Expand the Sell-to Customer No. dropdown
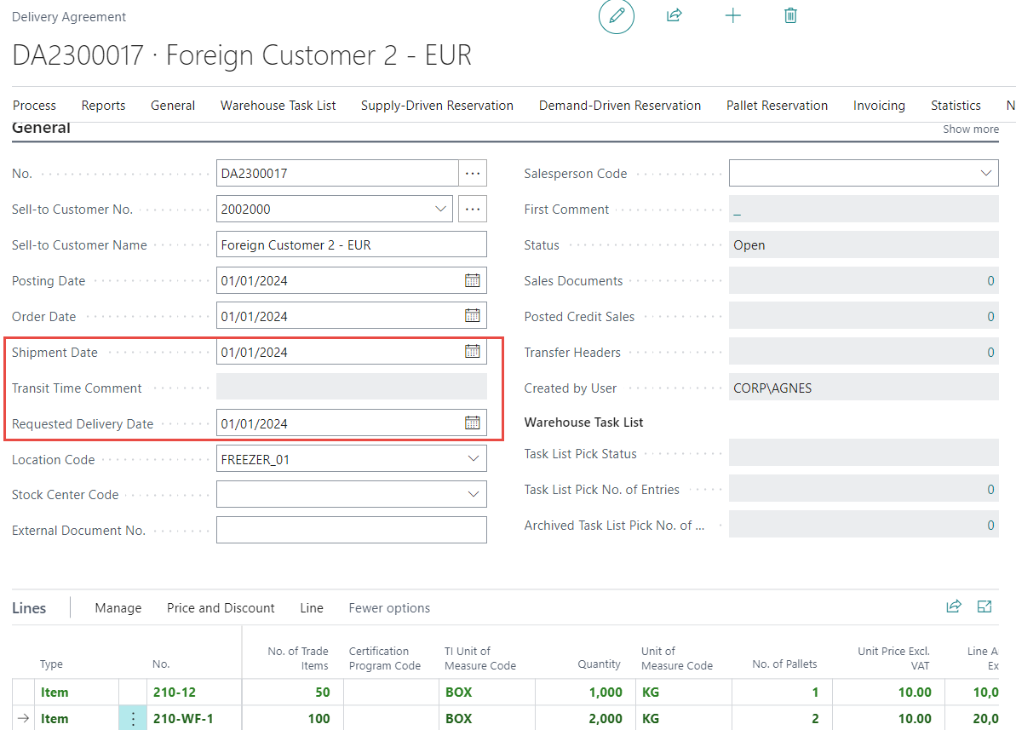 tap(441, 209)
